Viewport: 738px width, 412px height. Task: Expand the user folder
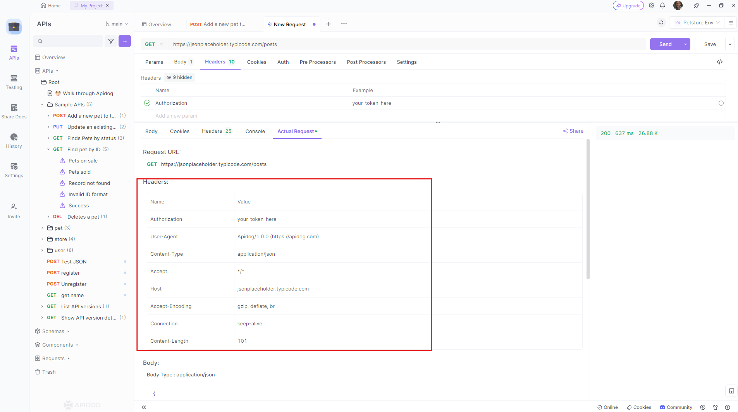pyautogui.click(x=42, y=250)
